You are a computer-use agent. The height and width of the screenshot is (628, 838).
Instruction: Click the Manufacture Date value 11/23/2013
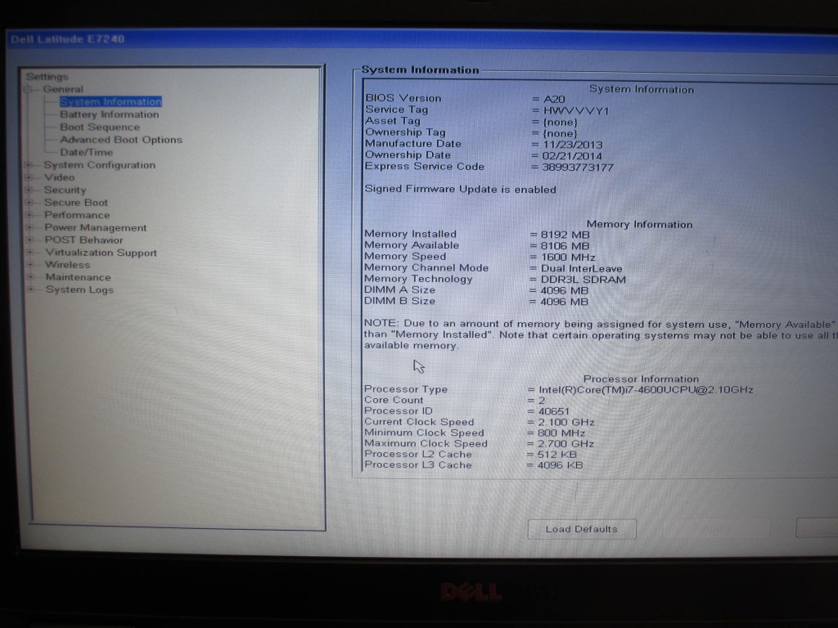[572, 145]
